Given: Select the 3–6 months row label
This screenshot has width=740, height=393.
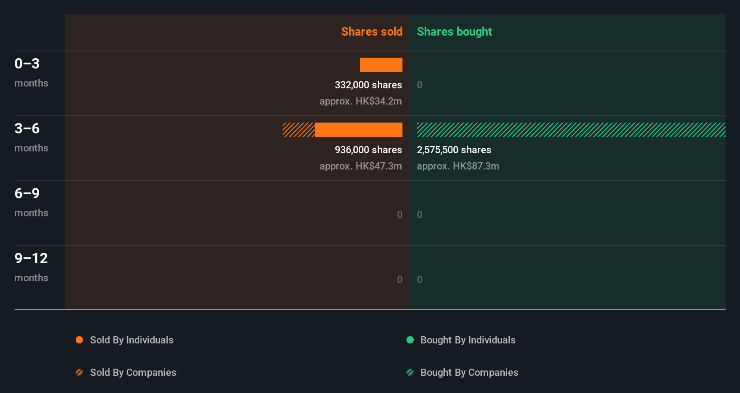Looking at the screenshot, I should coord(27,128).
